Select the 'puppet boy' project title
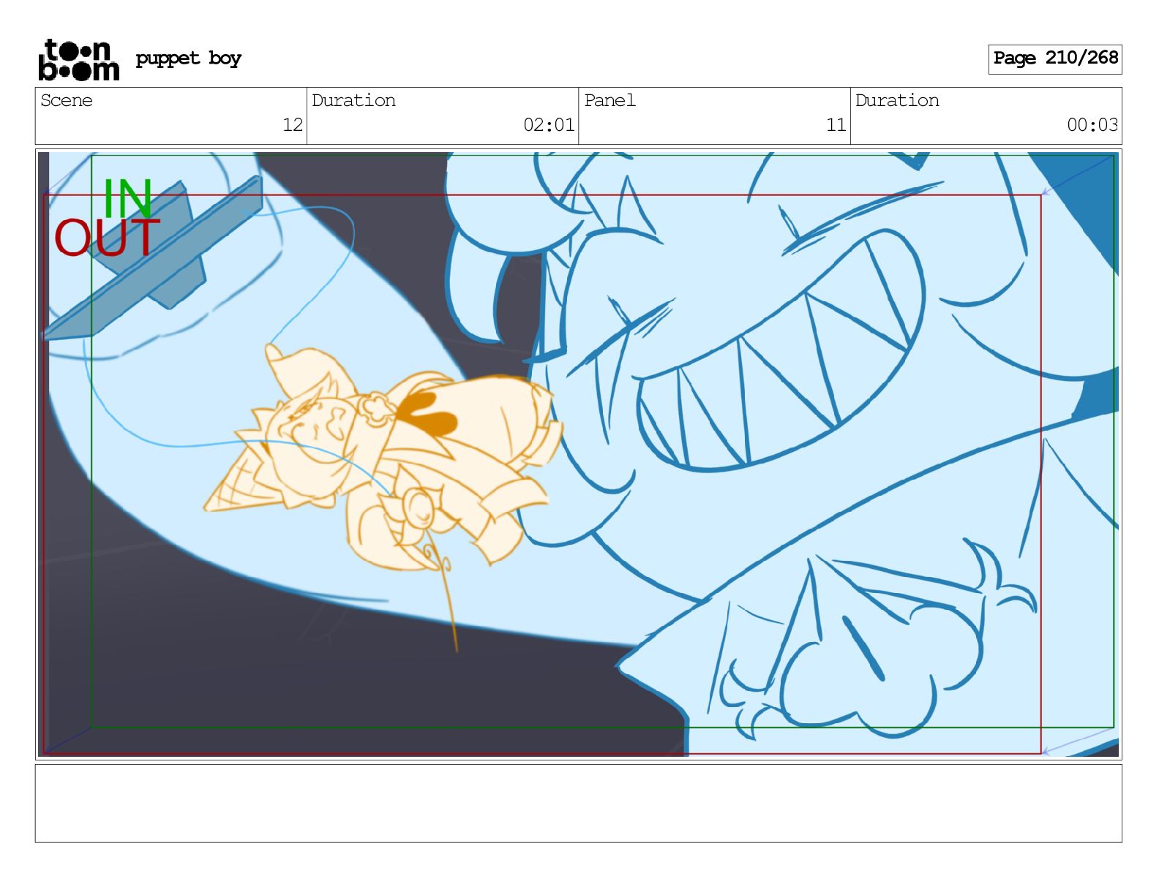 click(188, 58)
